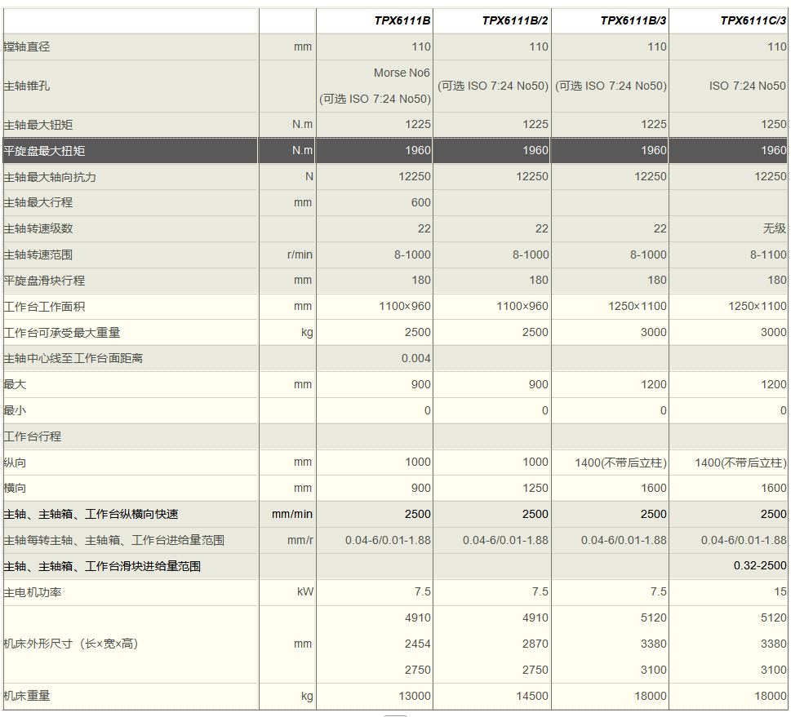
Task: Select the TPX6111C/3 column header
Action: click(x=753, y=21)
